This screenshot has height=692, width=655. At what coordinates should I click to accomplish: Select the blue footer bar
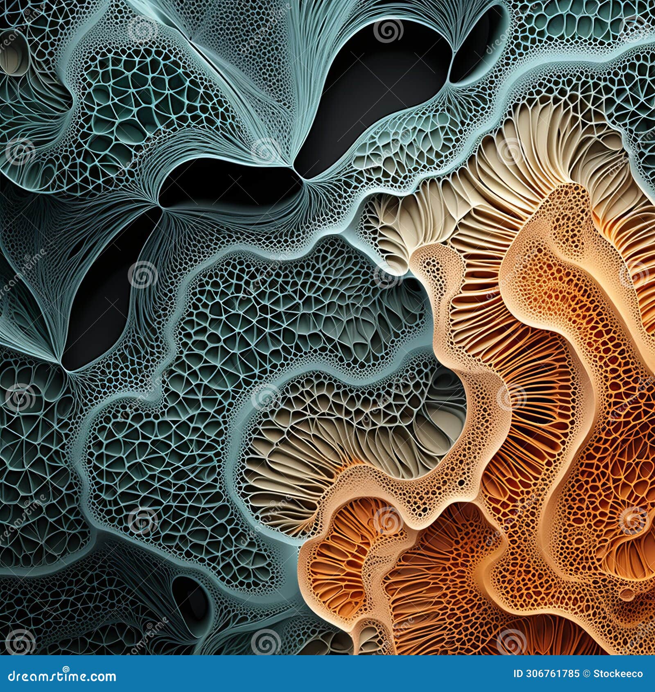pos(327,674)
